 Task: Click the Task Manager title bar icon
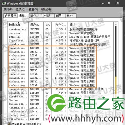coord(4,4)
